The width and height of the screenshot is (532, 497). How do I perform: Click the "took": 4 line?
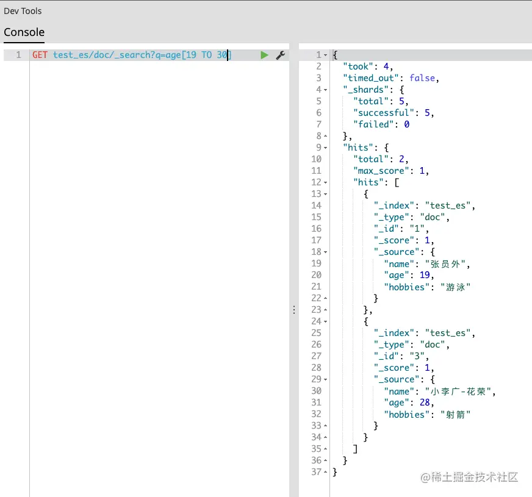(x=368, y=66)
